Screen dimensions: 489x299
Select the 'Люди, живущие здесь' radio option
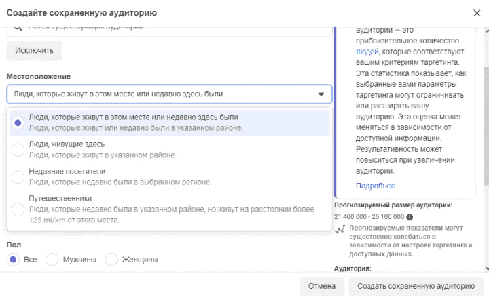pyautogui.click(x=18, y=150)
